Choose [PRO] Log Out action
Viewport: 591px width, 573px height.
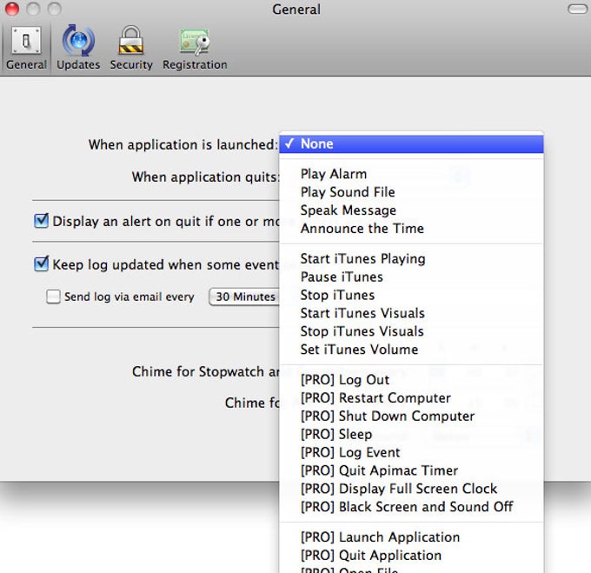(x=411, y=380)
